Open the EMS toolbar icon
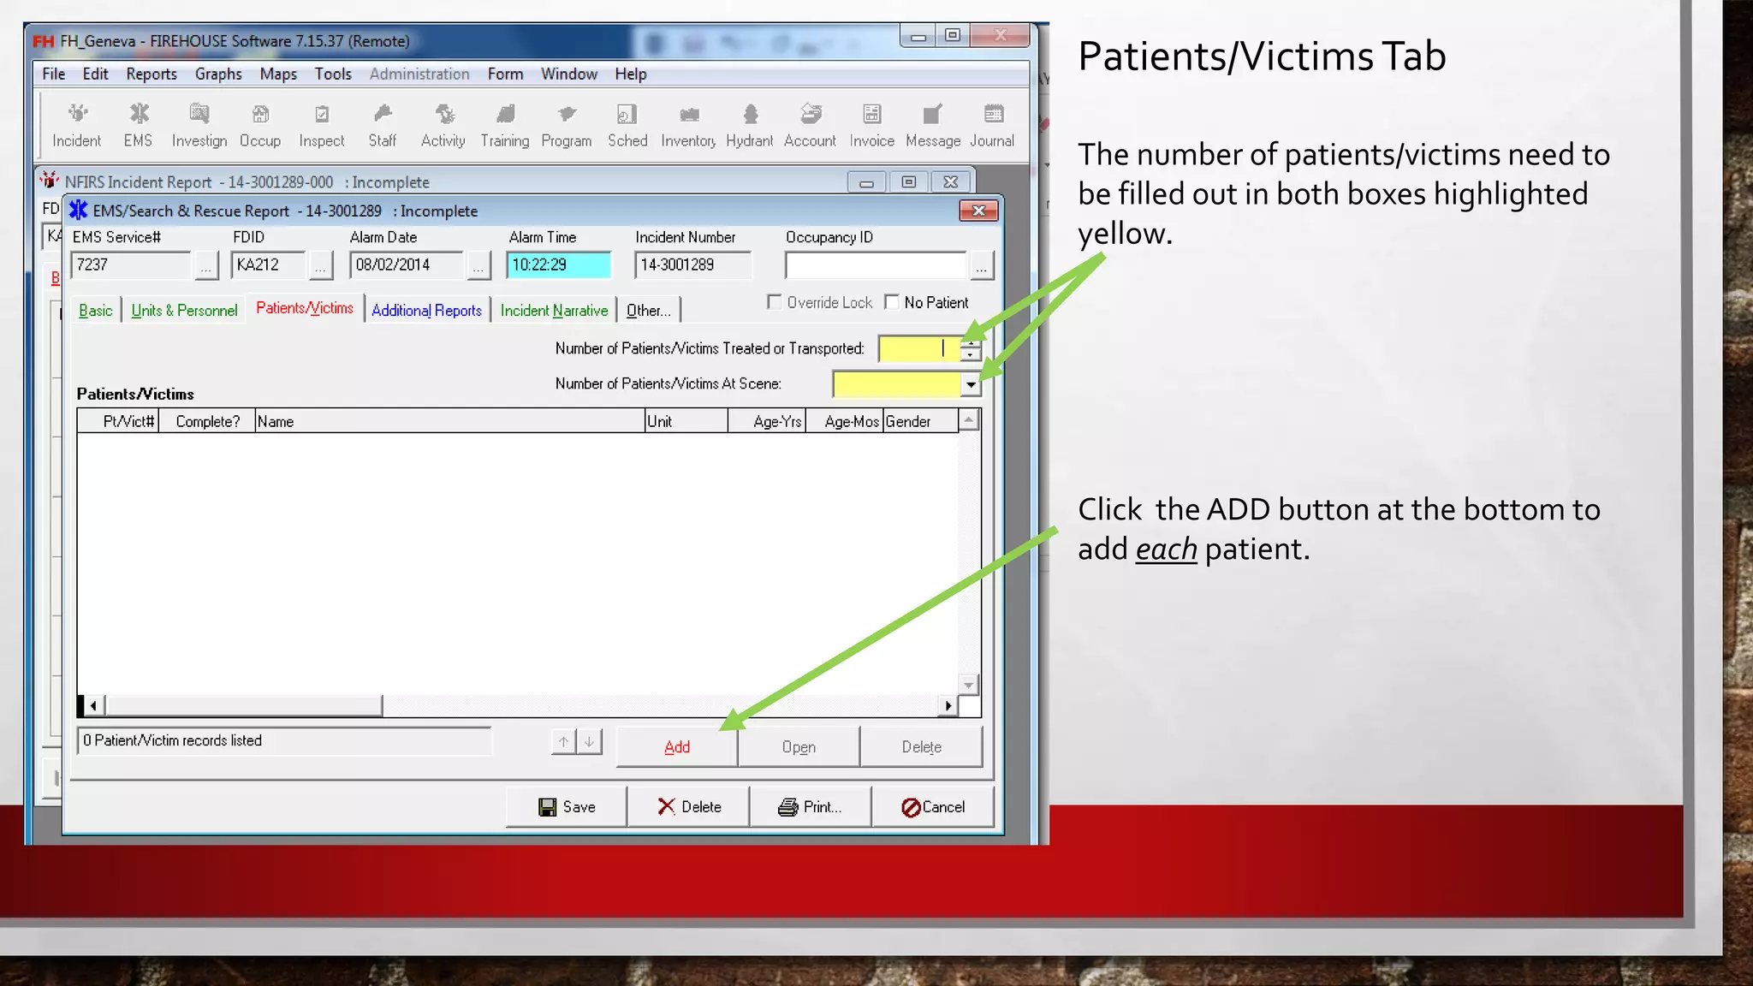This screenshot has width=1753, height=986. pyautogui.click(x=138, y=125)
